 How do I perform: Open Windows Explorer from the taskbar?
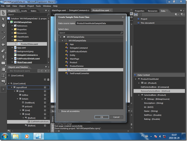tap(16, 136)
